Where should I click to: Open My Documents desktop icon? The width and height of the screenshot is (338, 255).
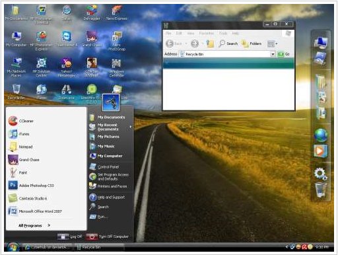tap(16, 13)
